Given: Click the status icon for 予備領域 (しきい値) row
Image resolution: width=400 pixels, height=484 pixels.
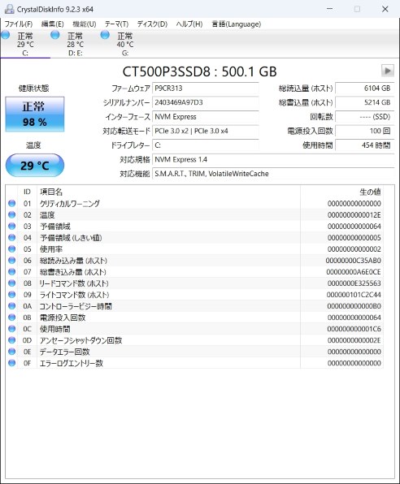Looking at the screenshot, I should (11, 237).
